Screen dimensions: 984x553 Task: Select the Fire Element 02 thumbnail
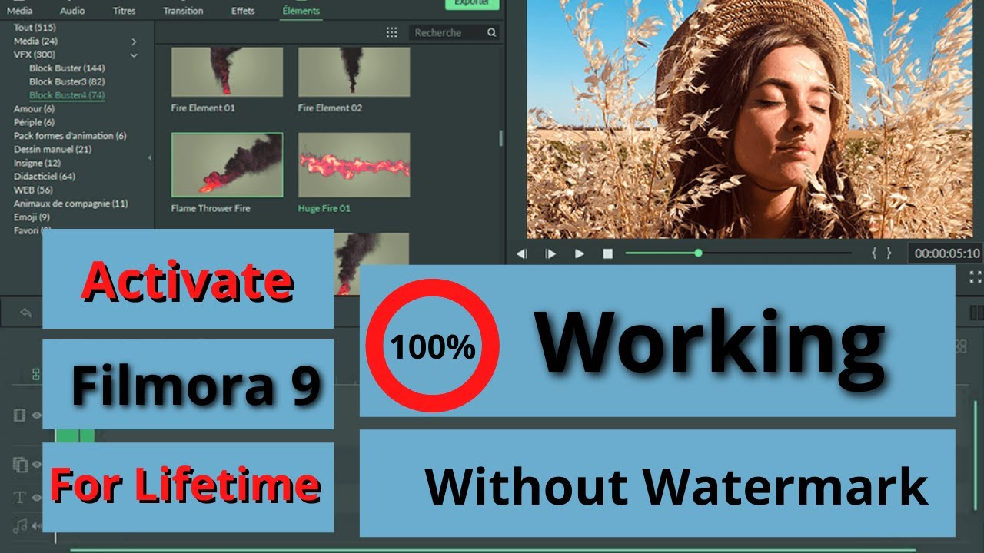(354, 72)
